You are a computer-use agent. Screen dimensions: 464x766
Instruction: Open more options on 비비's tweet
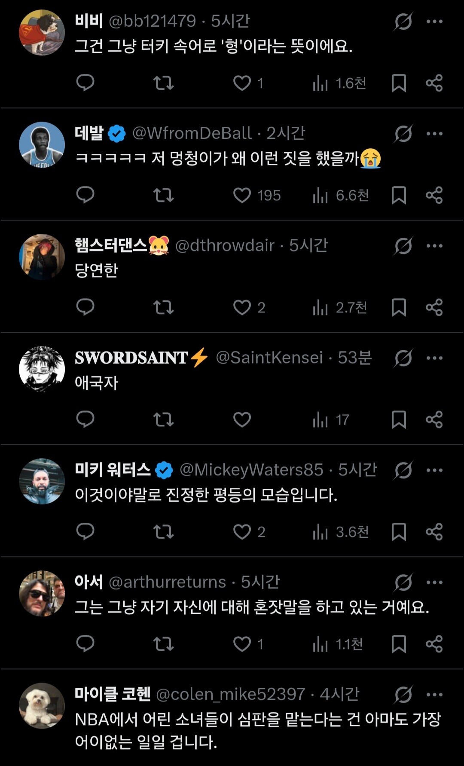[x=434, y=21]
